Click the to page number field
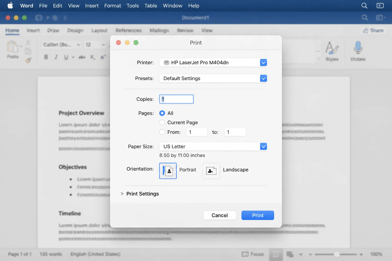Viewport: 392px width, 261px height. tap(235, 132)
